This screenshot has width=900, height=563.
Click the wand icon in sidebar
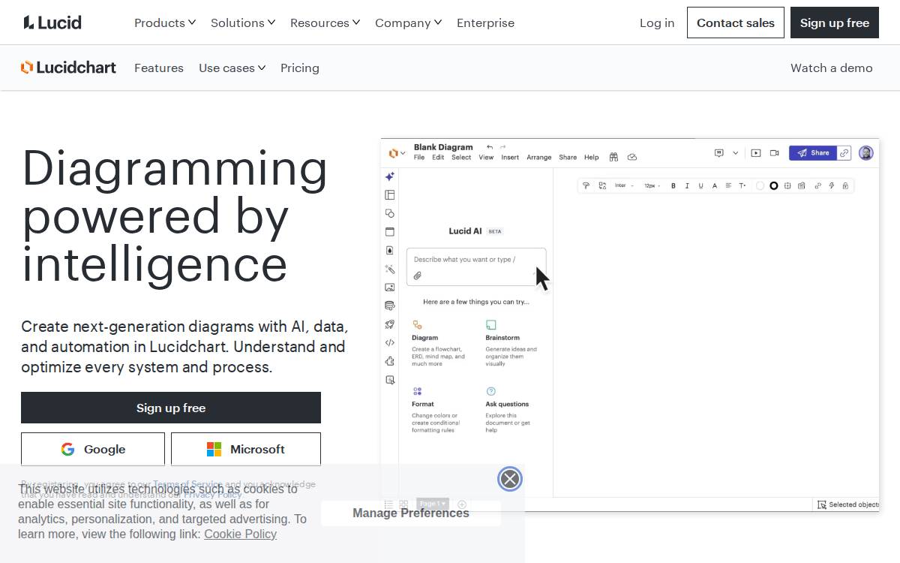point(390,269)
